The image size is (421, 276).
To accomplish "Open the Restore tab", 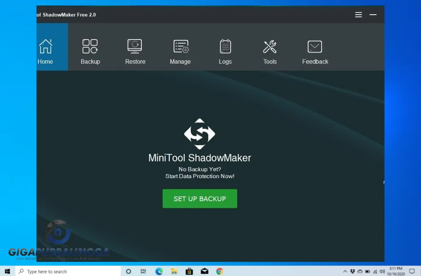I will 135,52.
